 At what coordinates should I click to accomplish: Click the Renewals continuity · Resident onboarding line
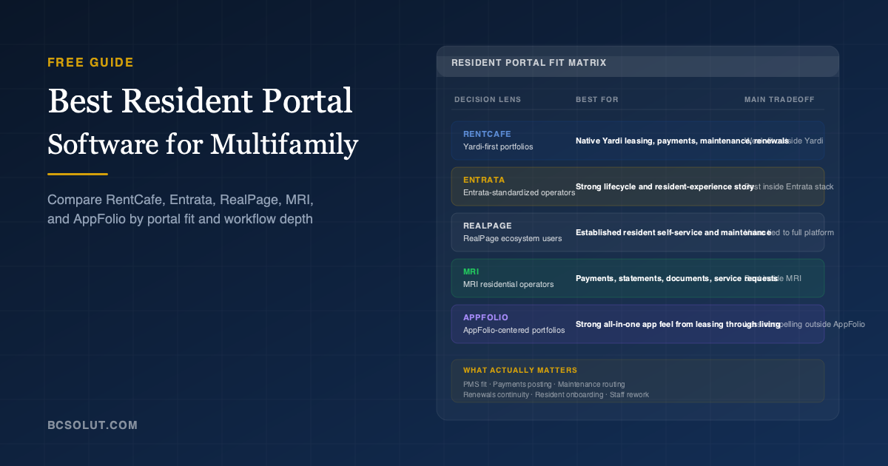[x=556, y=394]
